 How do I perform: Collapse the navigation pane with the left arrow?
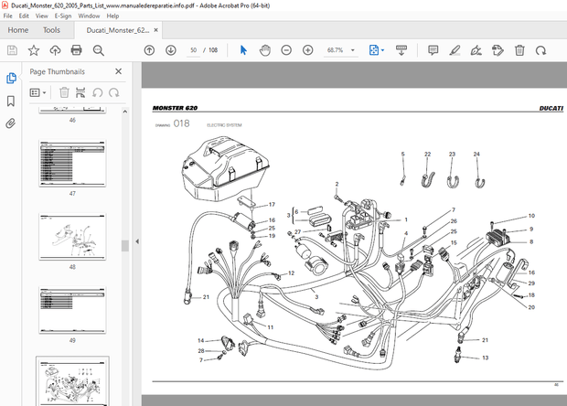click(x=137, y=241)
